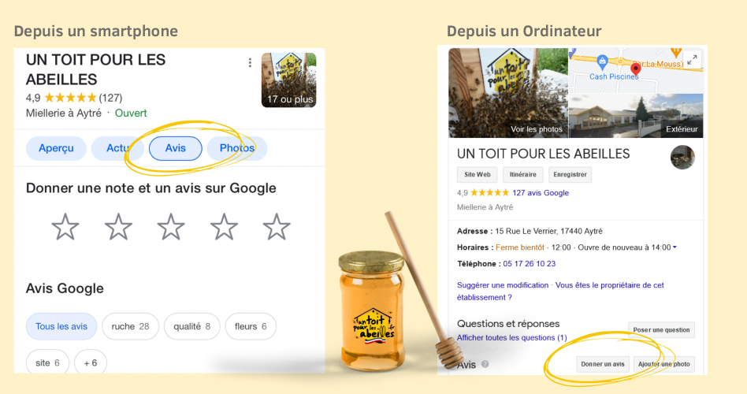
Task: Rate with the fifth empty star
Action: coord(277,227)
